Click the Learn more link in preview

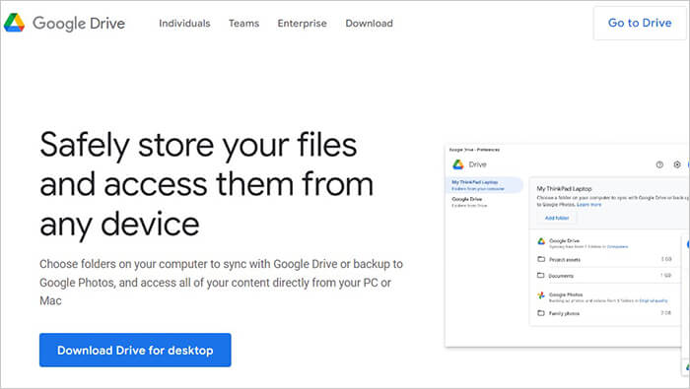[588, 205]
